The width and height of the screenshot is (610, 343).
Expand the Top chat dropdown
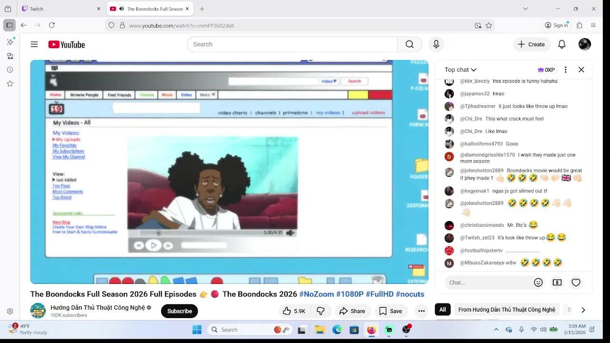[x=460, y=70]
